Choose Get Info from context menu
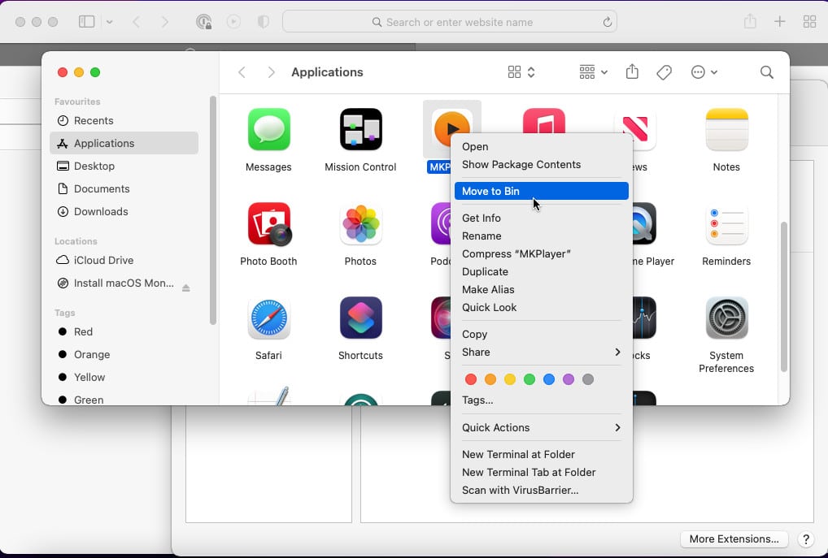The image size is (828, 558). pos(541,218)
